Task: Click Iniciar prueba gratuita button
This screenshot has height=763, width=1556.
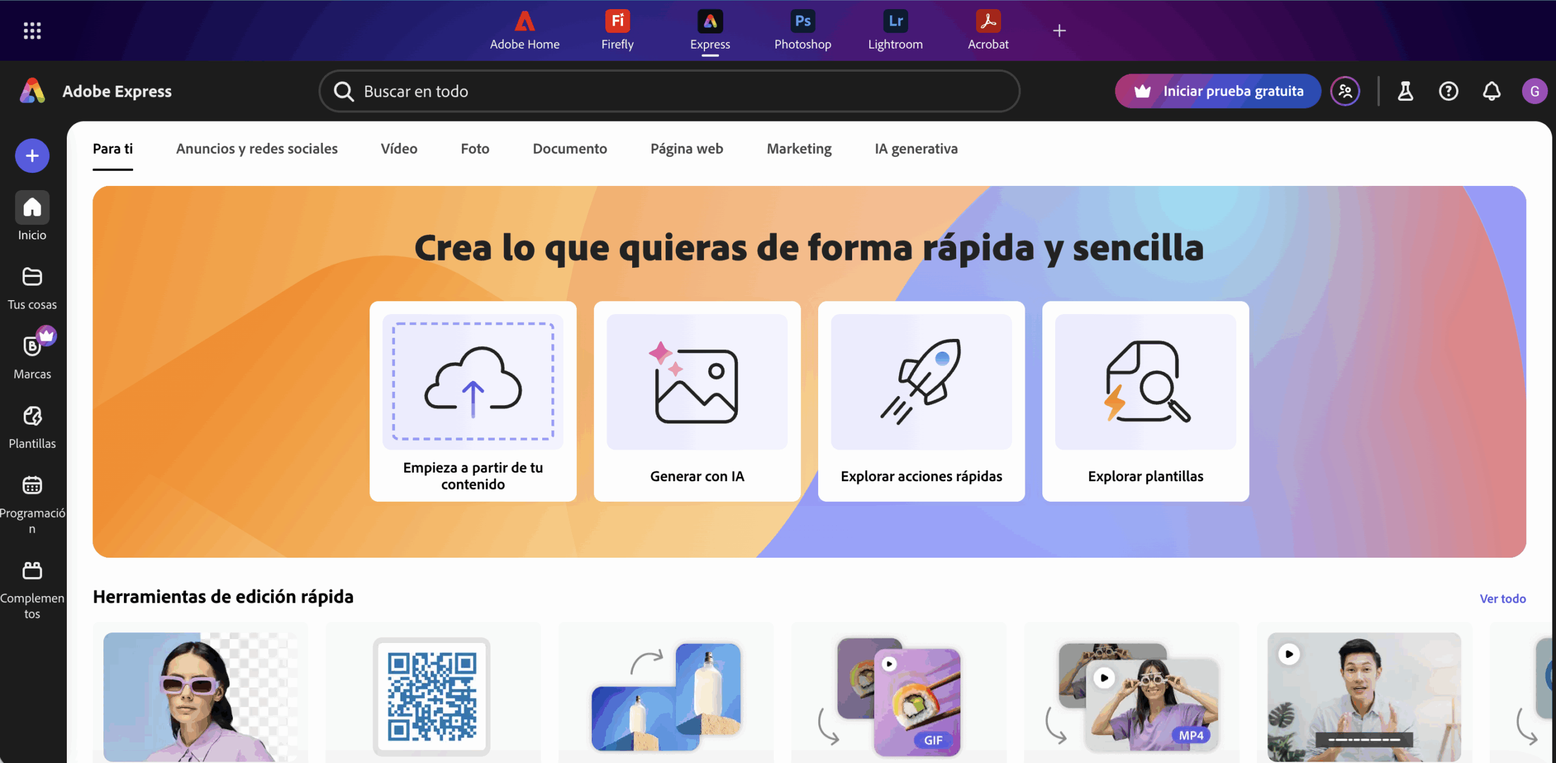Action: click(1218, 91)
